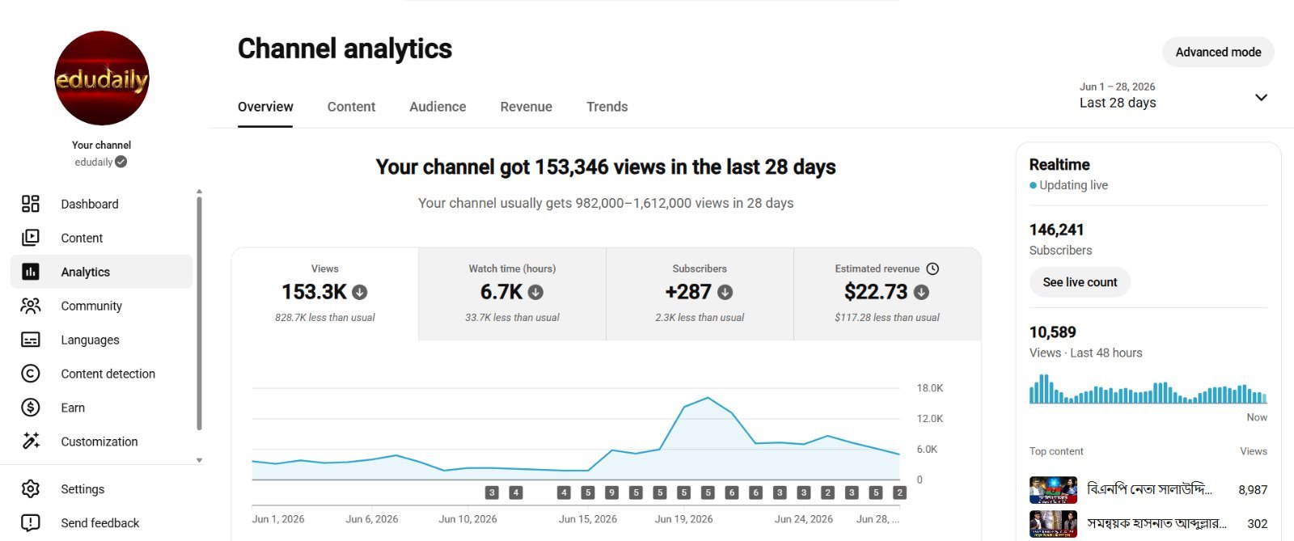Screen dimensions: 1294x541
Task: Click the Content play-list icon in sidebar
Action: (x=31, y=238)
